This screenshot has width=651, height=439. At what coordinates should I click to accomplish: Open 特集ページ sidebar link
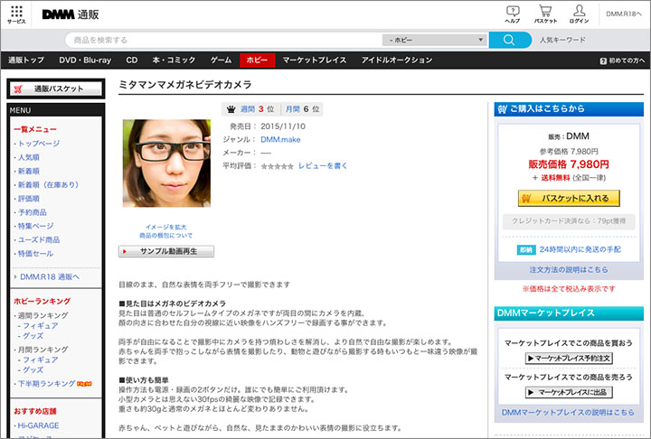point(35,226)
